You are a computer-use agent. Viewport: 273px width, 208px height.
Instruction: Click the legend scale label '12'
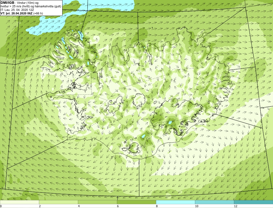coord(236,206)
